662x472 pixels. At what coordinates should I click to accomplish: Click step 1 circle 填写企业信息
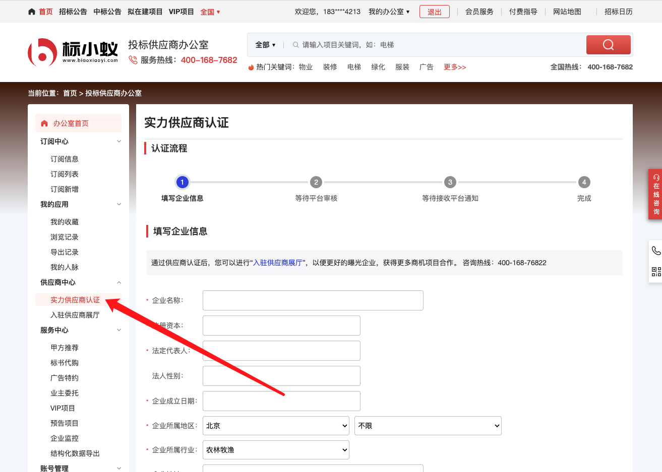pos(182,182)
